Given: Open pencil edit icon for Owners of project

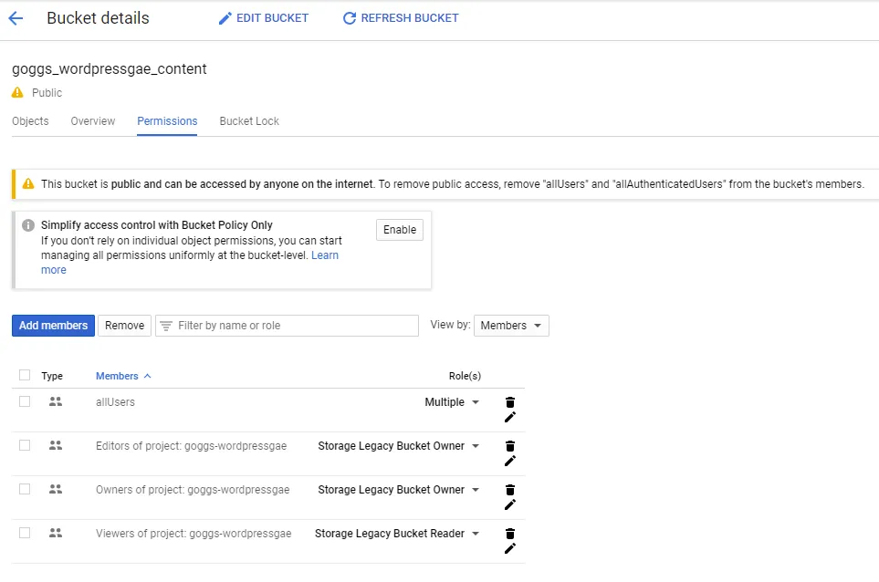Looking at the screenshot, I should [x=509, y=504].
